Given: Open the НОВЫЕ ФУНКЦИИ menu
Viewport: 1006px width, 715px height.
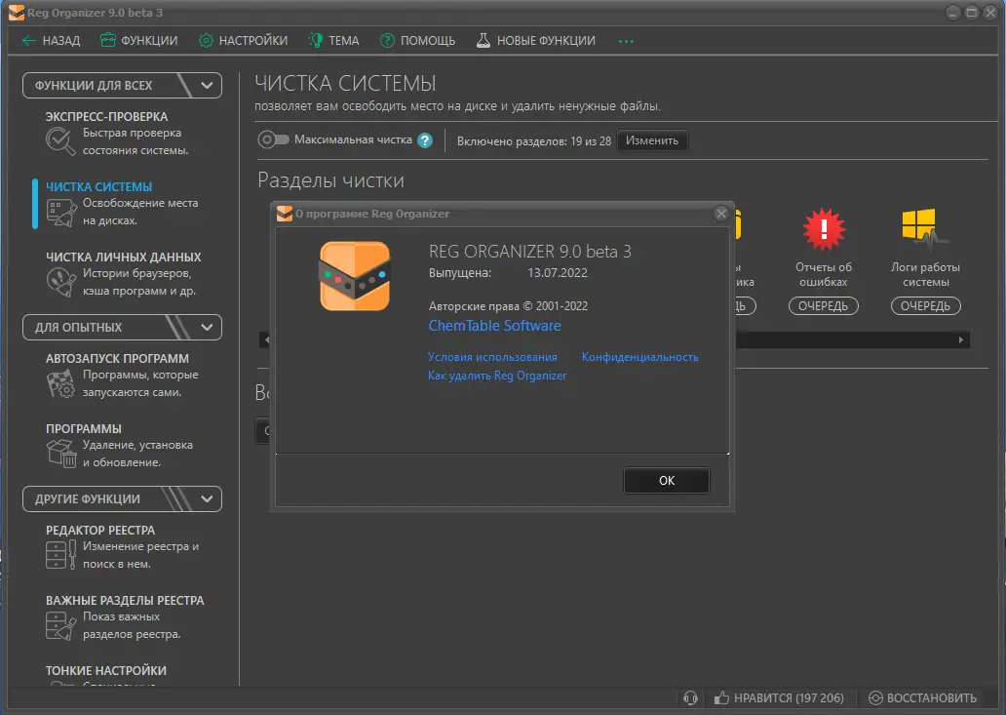Looking at the screenshot, I should tap(536, 40).
